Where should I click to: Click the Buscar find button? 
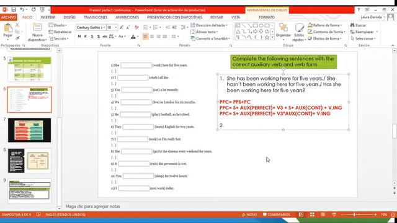coord(359,25)
